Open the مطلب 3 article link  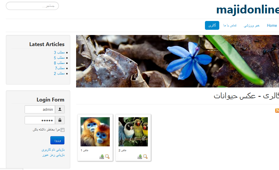tap(59, 52)
